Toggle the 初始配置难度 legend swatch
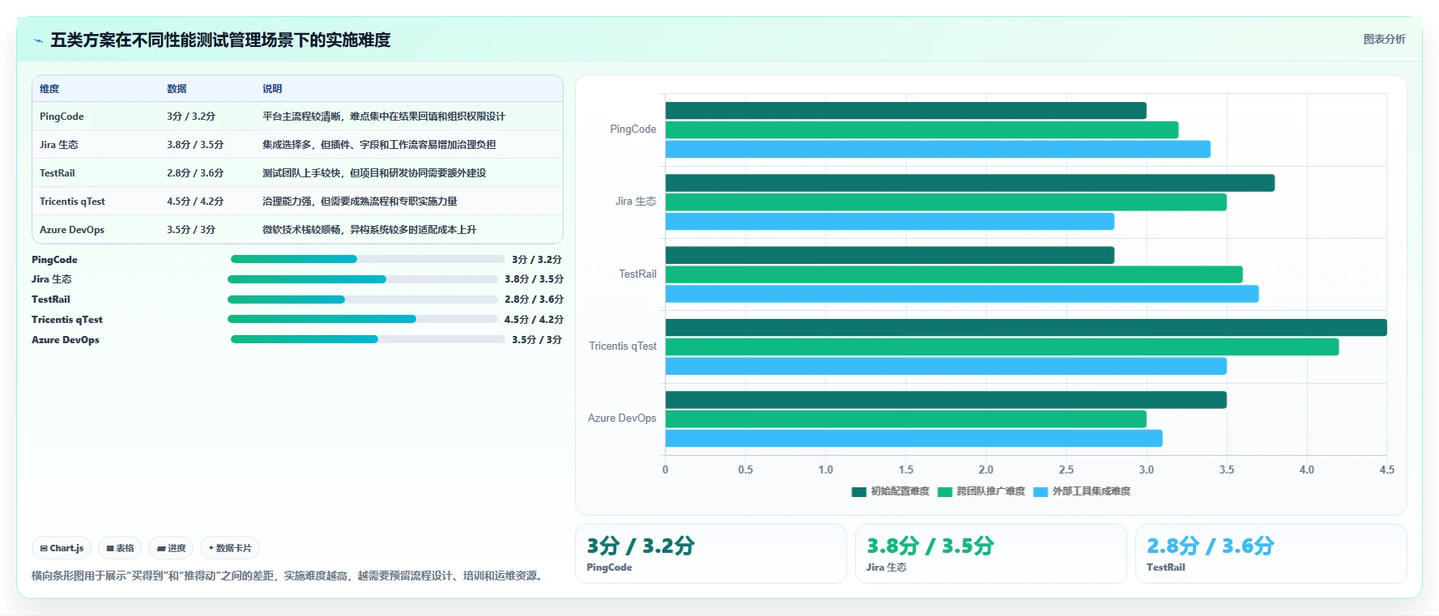This screenshot has width=1439, height=616. point(859,491)
